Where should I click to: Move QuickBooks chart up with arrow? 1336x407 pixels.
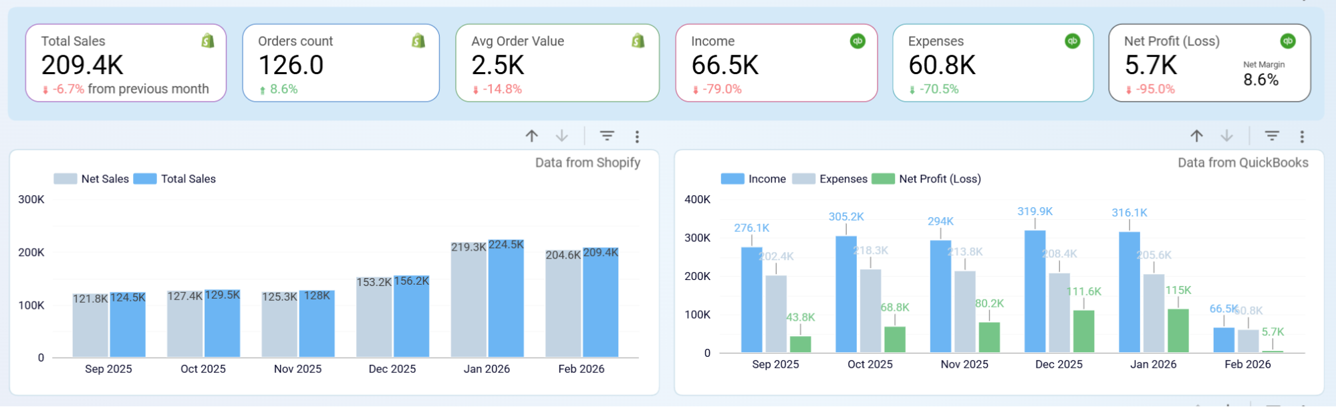(1197, 136)
